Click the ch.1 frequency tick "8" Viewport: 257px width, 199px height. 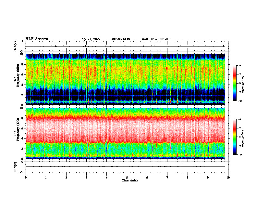tap(23, 64)
